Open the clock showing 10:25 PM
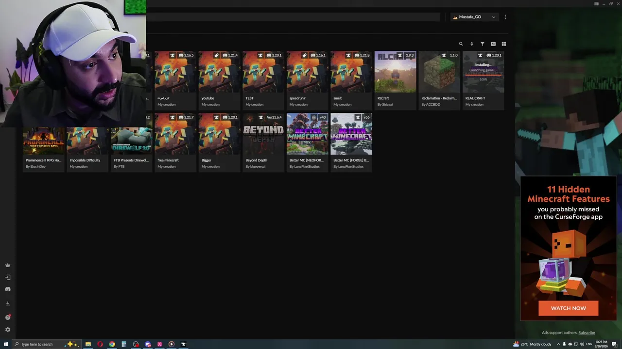The height and width of the screenshot is (349, 622). point(601,344)
